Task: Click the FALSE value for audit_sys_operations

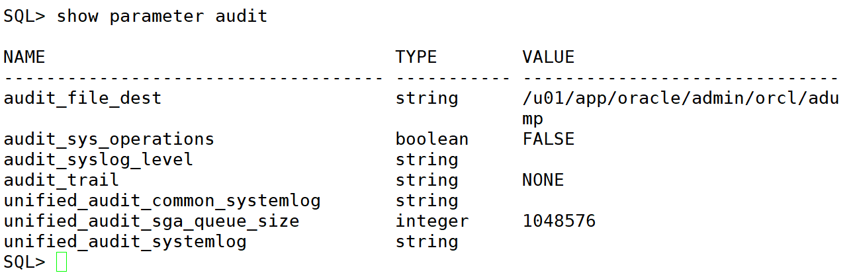Action: pyautogui.click(x=549, y=139)
